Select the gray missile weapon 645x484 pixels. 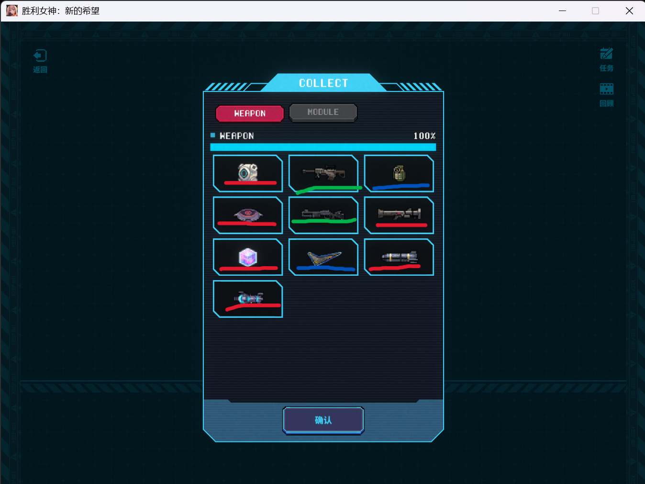click(x=399, y=257)
